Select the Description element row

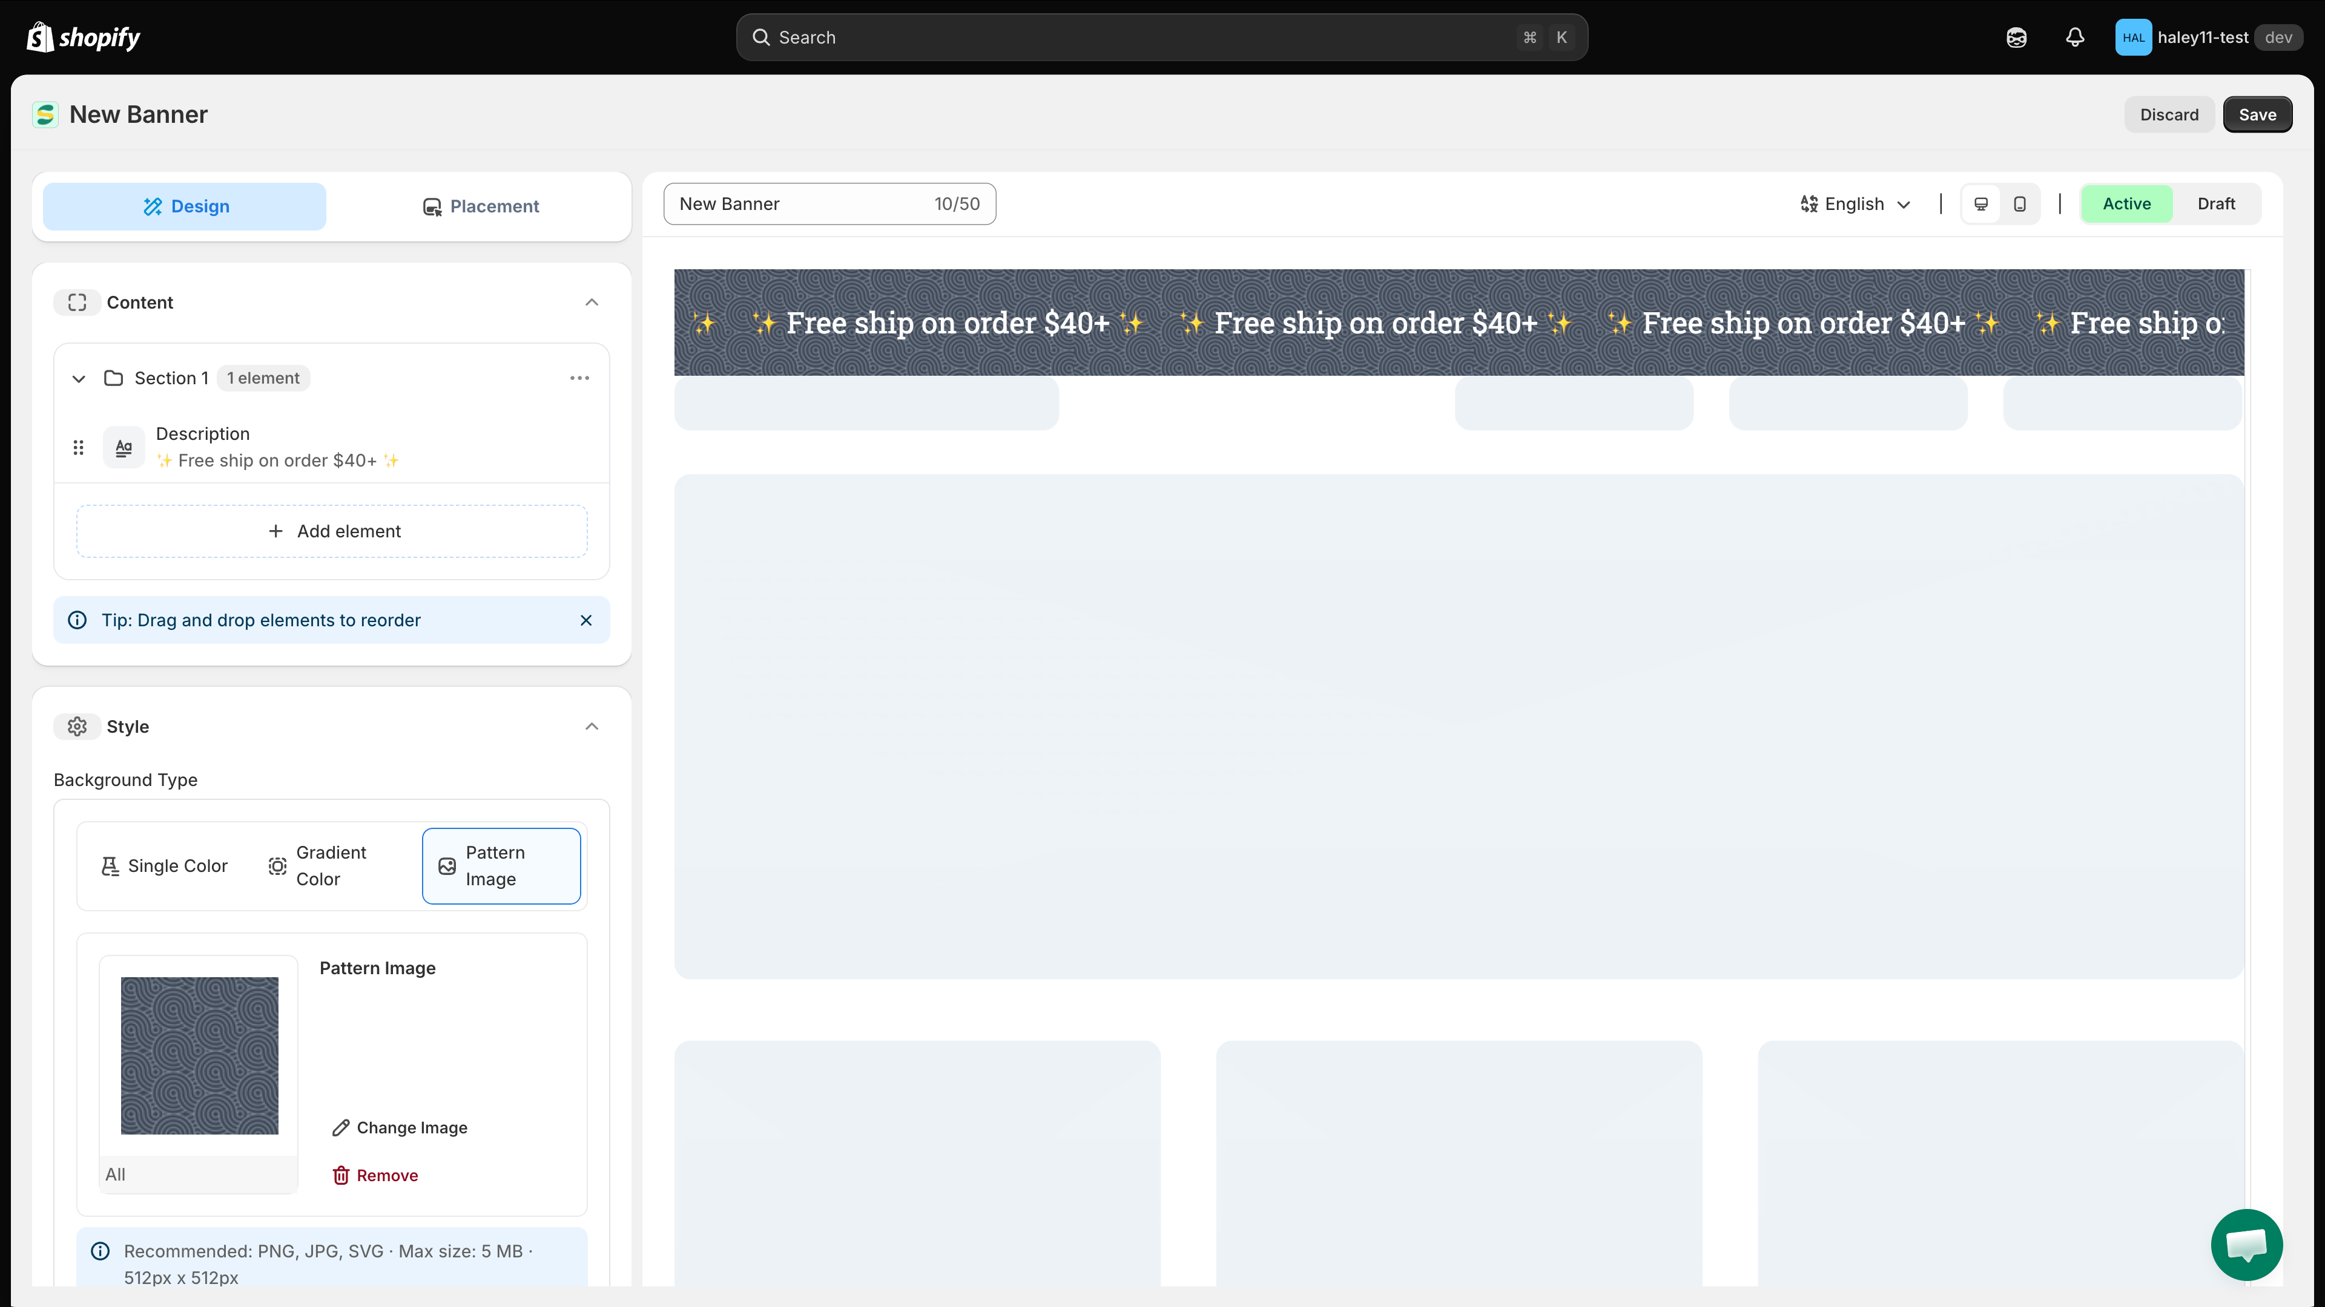(x=332, y=447)
